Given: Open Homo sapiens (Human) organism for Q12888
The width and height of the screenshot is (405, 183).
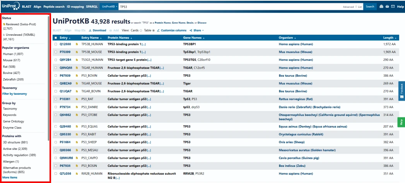Looking at the screenshot, I should point(296,44).
